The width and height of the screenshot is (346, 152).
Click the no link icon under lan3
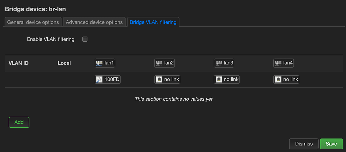pyautogui.click(x=218, y=80)
